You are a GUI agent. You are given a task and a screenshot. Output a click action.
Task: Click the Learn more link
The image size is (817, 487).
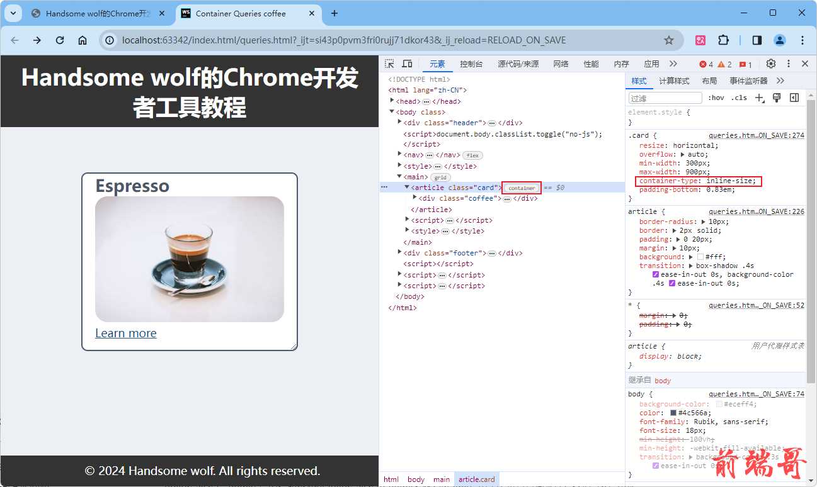(125, 333)
